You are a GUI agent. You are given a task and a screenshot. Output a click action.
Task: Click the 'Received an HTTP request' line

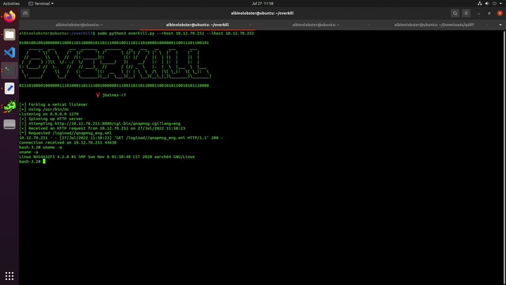[x=102, y=128]
